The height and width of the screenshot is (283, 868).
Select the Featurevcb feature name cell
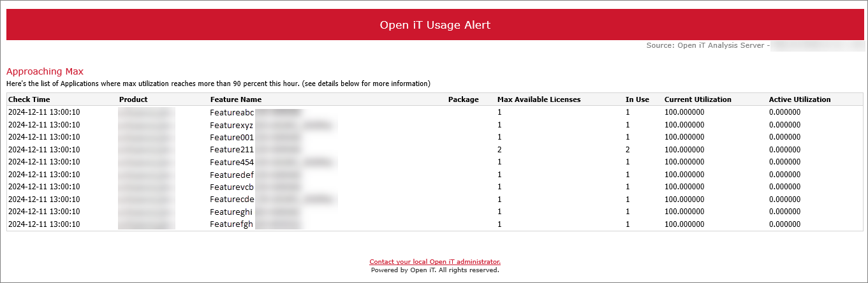click(x=232, y=187)
